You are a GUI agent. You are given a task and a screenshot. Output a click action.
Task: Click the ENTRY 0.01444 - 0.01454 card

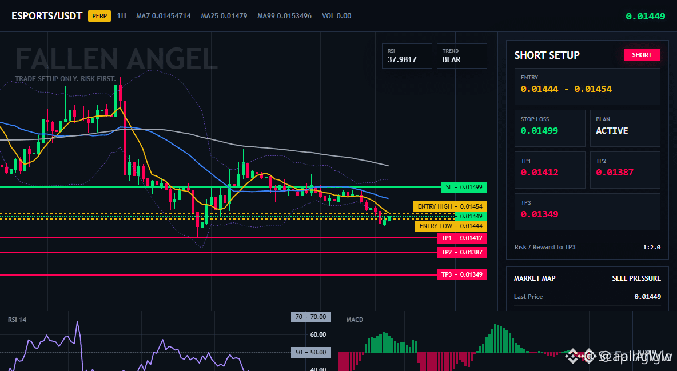point(587,86)
